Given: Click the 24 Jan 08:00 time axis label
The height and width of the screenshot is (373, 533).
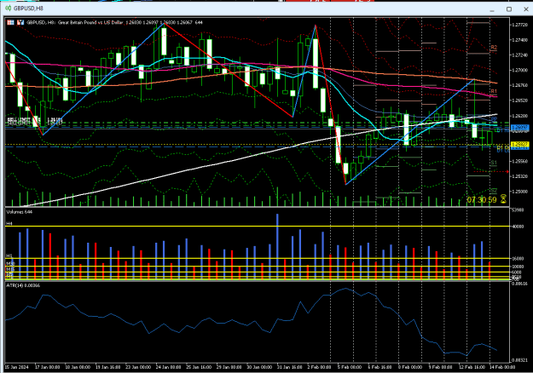Looking at the screenshot, I should coord(168,367).
